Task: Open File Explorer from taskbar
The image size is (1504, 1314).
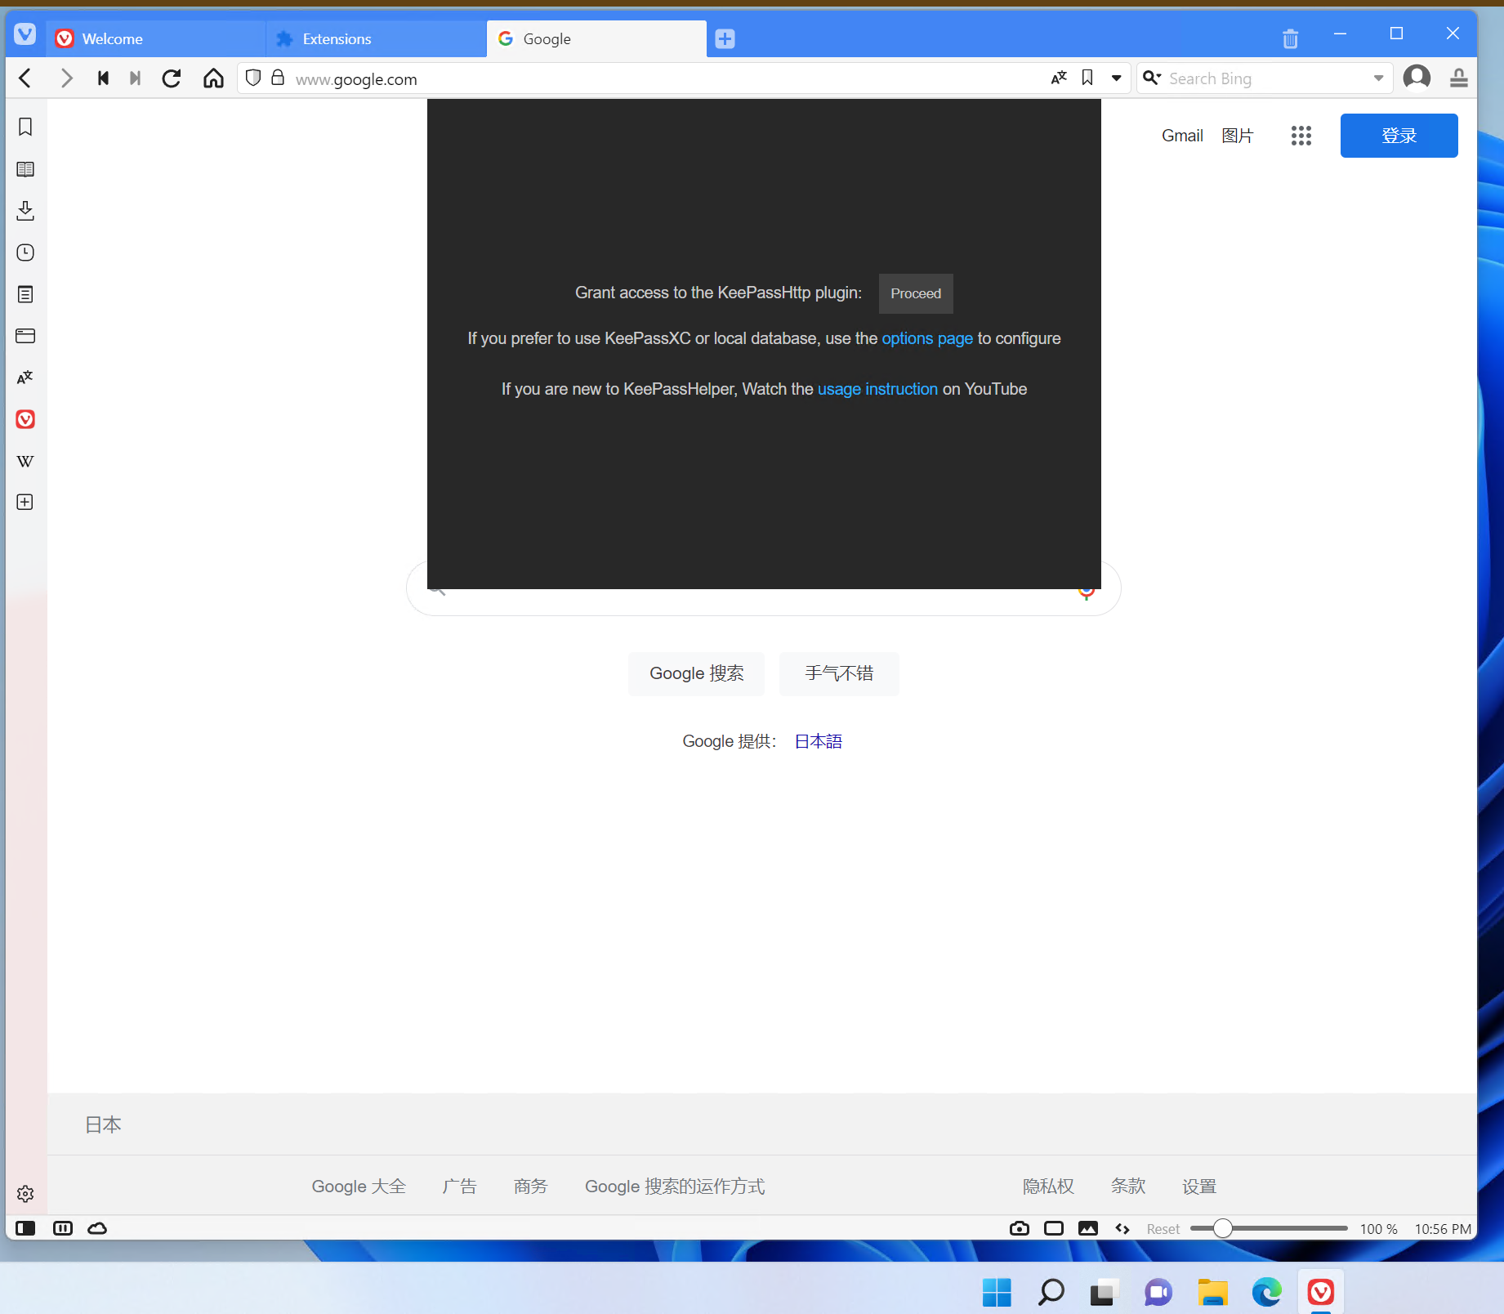Action: (x=1212, y=1292)
